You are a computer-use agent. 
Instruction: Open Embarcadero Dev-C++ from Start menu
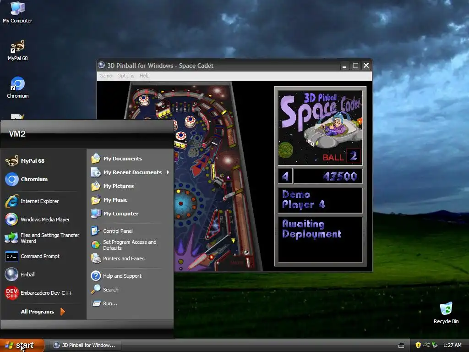point(44,293)
